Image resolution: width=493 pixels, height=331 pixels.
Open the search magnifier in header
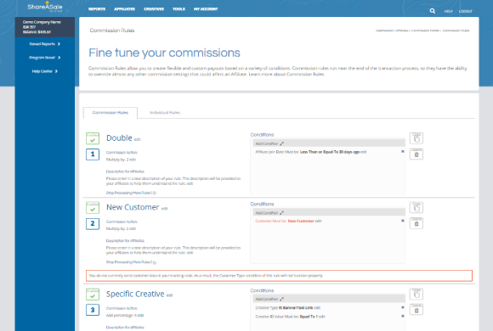click(x=433, y=11)
